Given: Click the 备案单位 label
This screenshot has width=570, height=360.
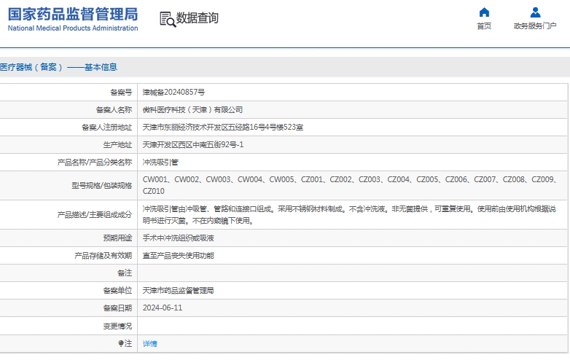Looking at the screenshot, I should pyautogui.click(x=117, y=291).
